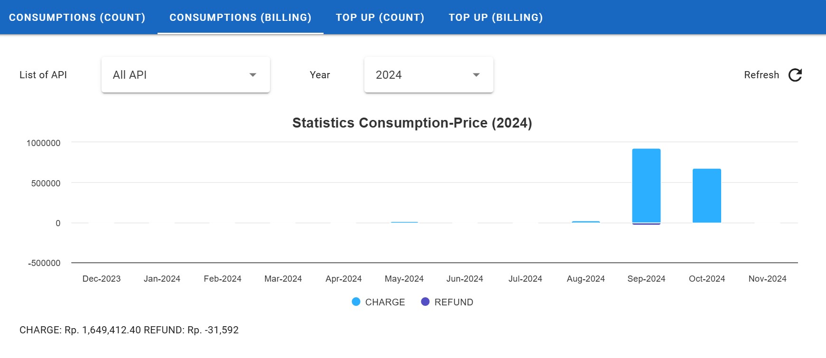Click the small Aug-2024 charge bar

click(x=585, y=222)
